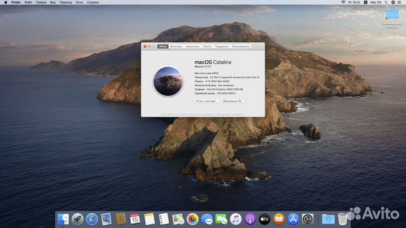Click Обновление ПО button
This screenshot has height=228, width=406.
tap(233, 101)
